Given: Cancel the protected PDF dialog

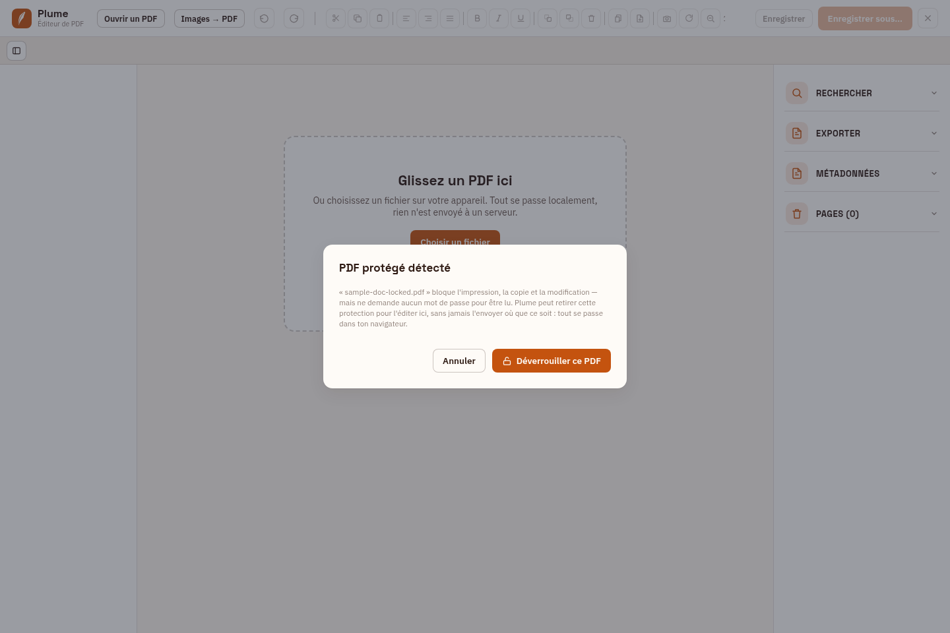Looking at the screenshot, I should point(459,361).
